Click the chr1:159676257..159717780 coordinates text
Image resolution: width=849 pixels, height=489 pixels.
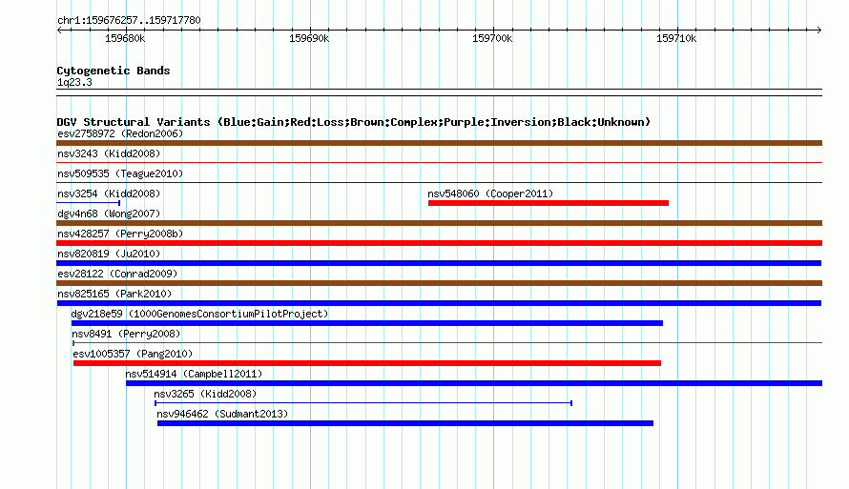click(129, 20)
